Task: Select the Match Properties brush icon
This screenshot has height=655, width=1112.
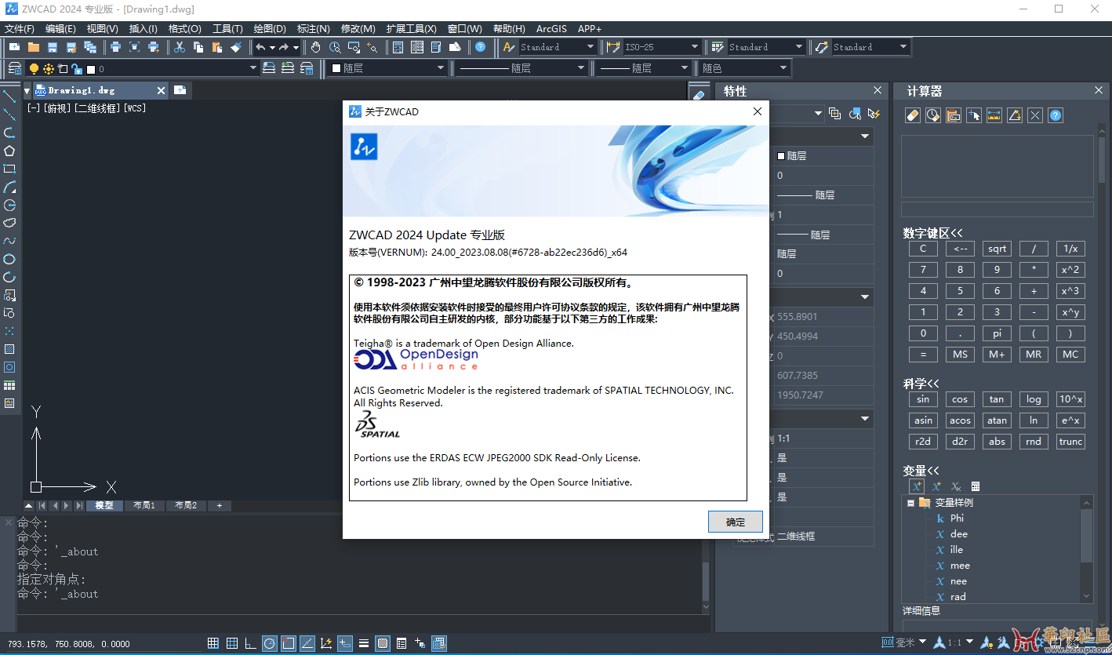Action: pos(237,47)
